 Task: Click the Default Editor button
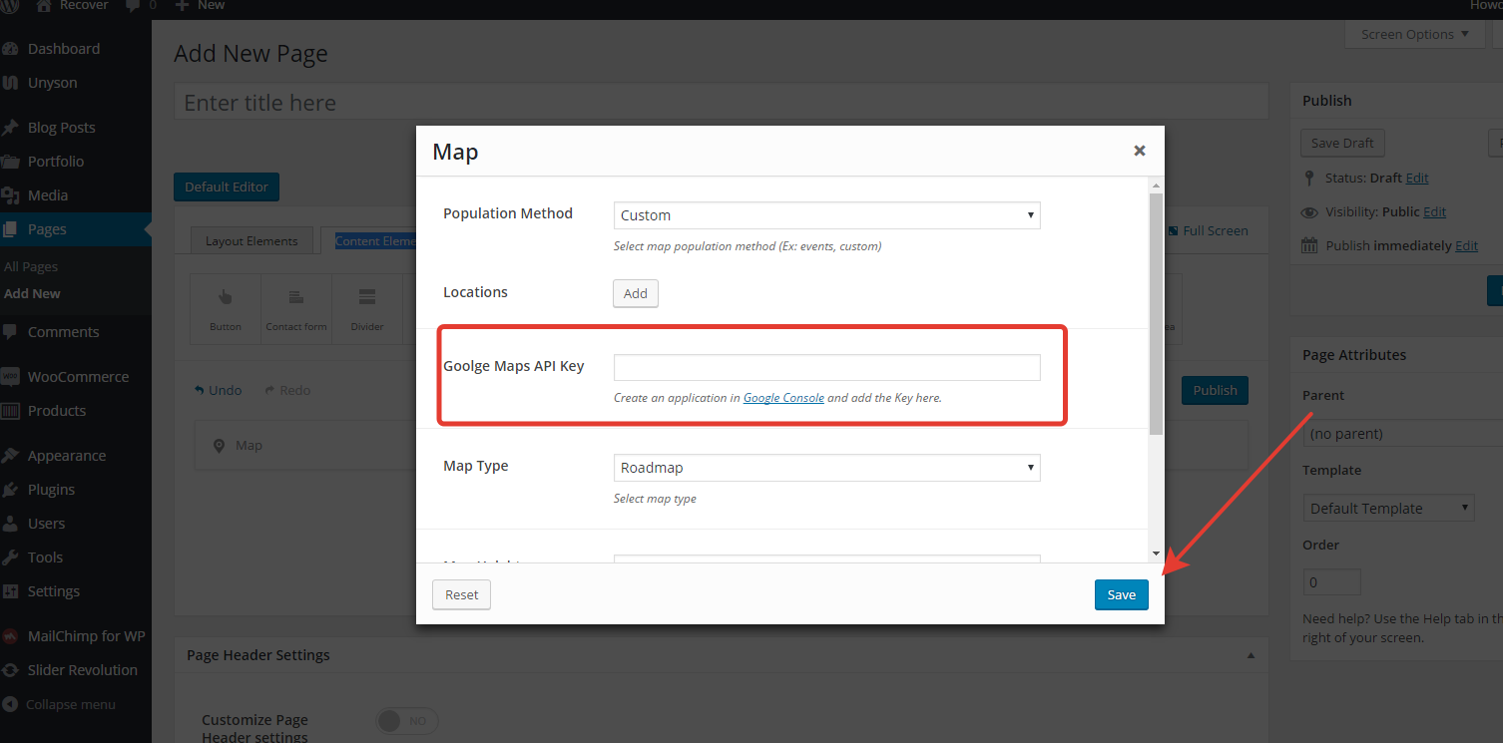tap(227, 186)
